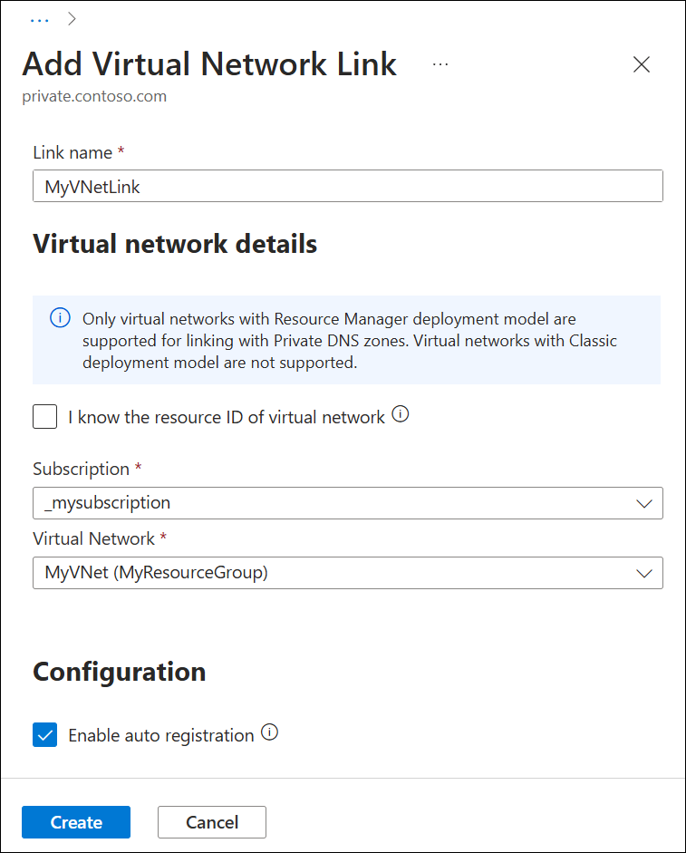Click the breadcrumb chevron arrow
This screenshot has height=853, width=686.
click(x=71, y=18)
